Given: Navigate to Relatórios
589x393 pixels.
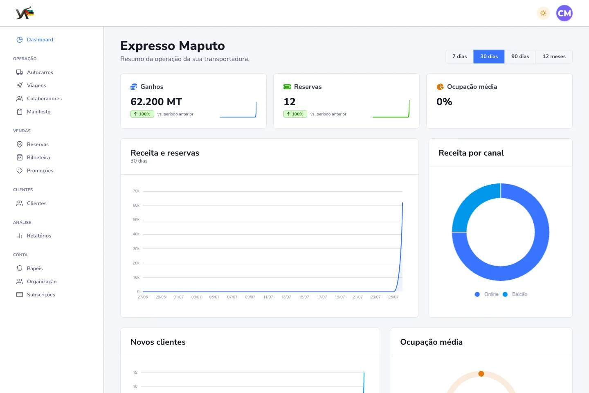Looking at the screenshot, I should click(x=39, y=236).
